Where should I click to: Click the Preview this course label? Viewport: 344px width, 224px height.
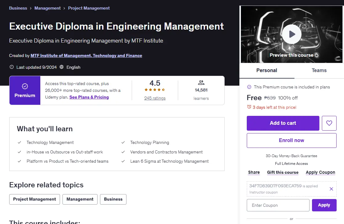click(292, 55)
